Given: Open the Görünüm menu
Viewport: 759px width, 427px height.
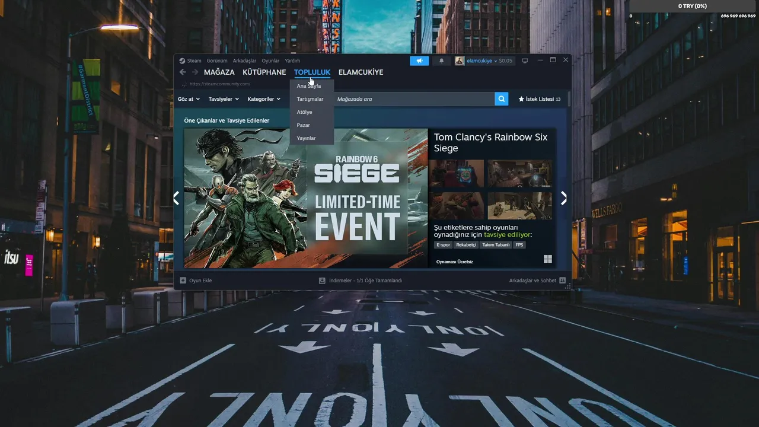Looking at the screenshot, I should tap(217, 60).
